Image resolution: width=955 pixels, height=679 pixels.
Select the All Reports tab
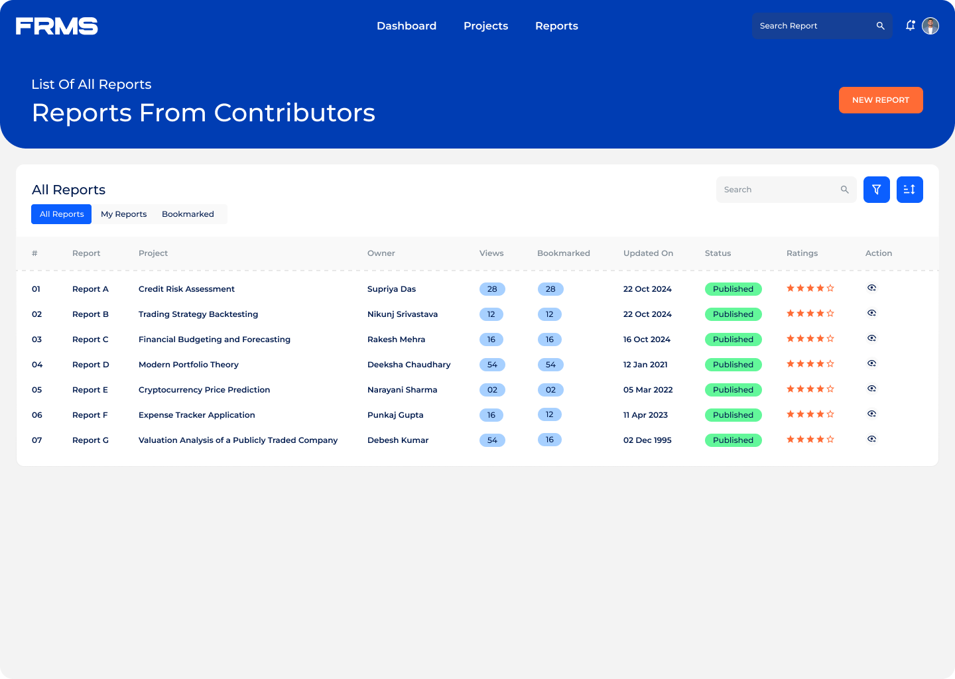click(x=62, y=214)
